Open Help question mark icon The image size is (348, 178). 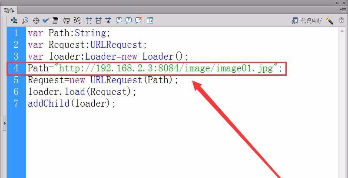pyautogui.click(x=341, y=20)
